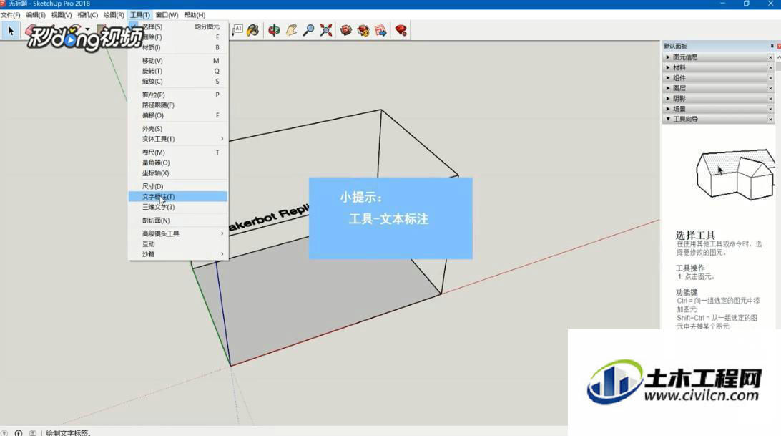Expand the 实体工具(T) submenu
Screen dimensions: 781x436
tap(178, 139)
